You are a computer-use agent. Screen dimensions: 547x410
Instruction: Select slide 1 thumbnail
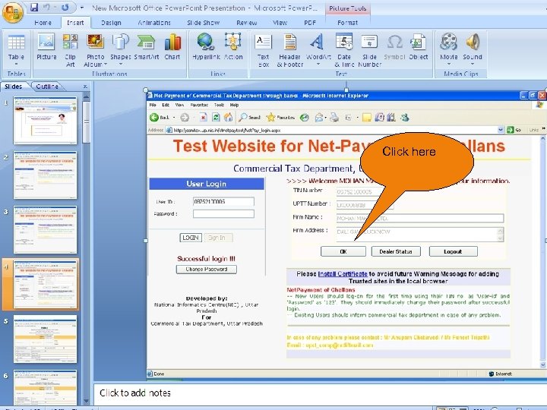tap(45, 120)
